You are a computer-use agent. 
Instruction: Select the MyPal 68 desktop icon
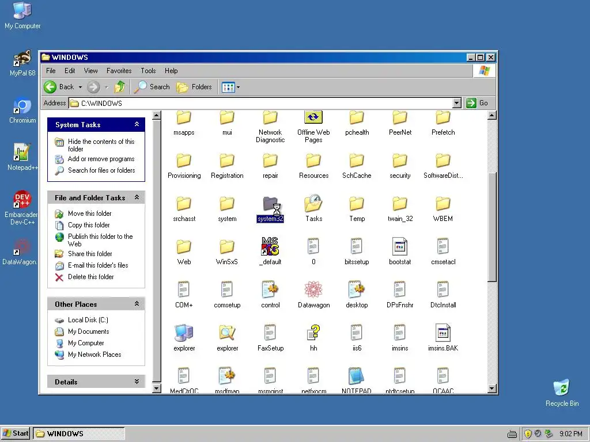click(x=22, y=63)
